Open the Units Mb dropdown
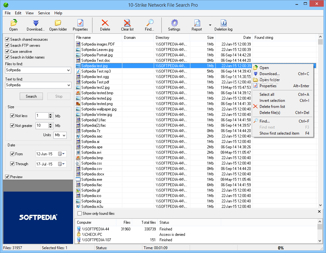The height and width of the screenshot is (253, 326). (x=64, y=135)
